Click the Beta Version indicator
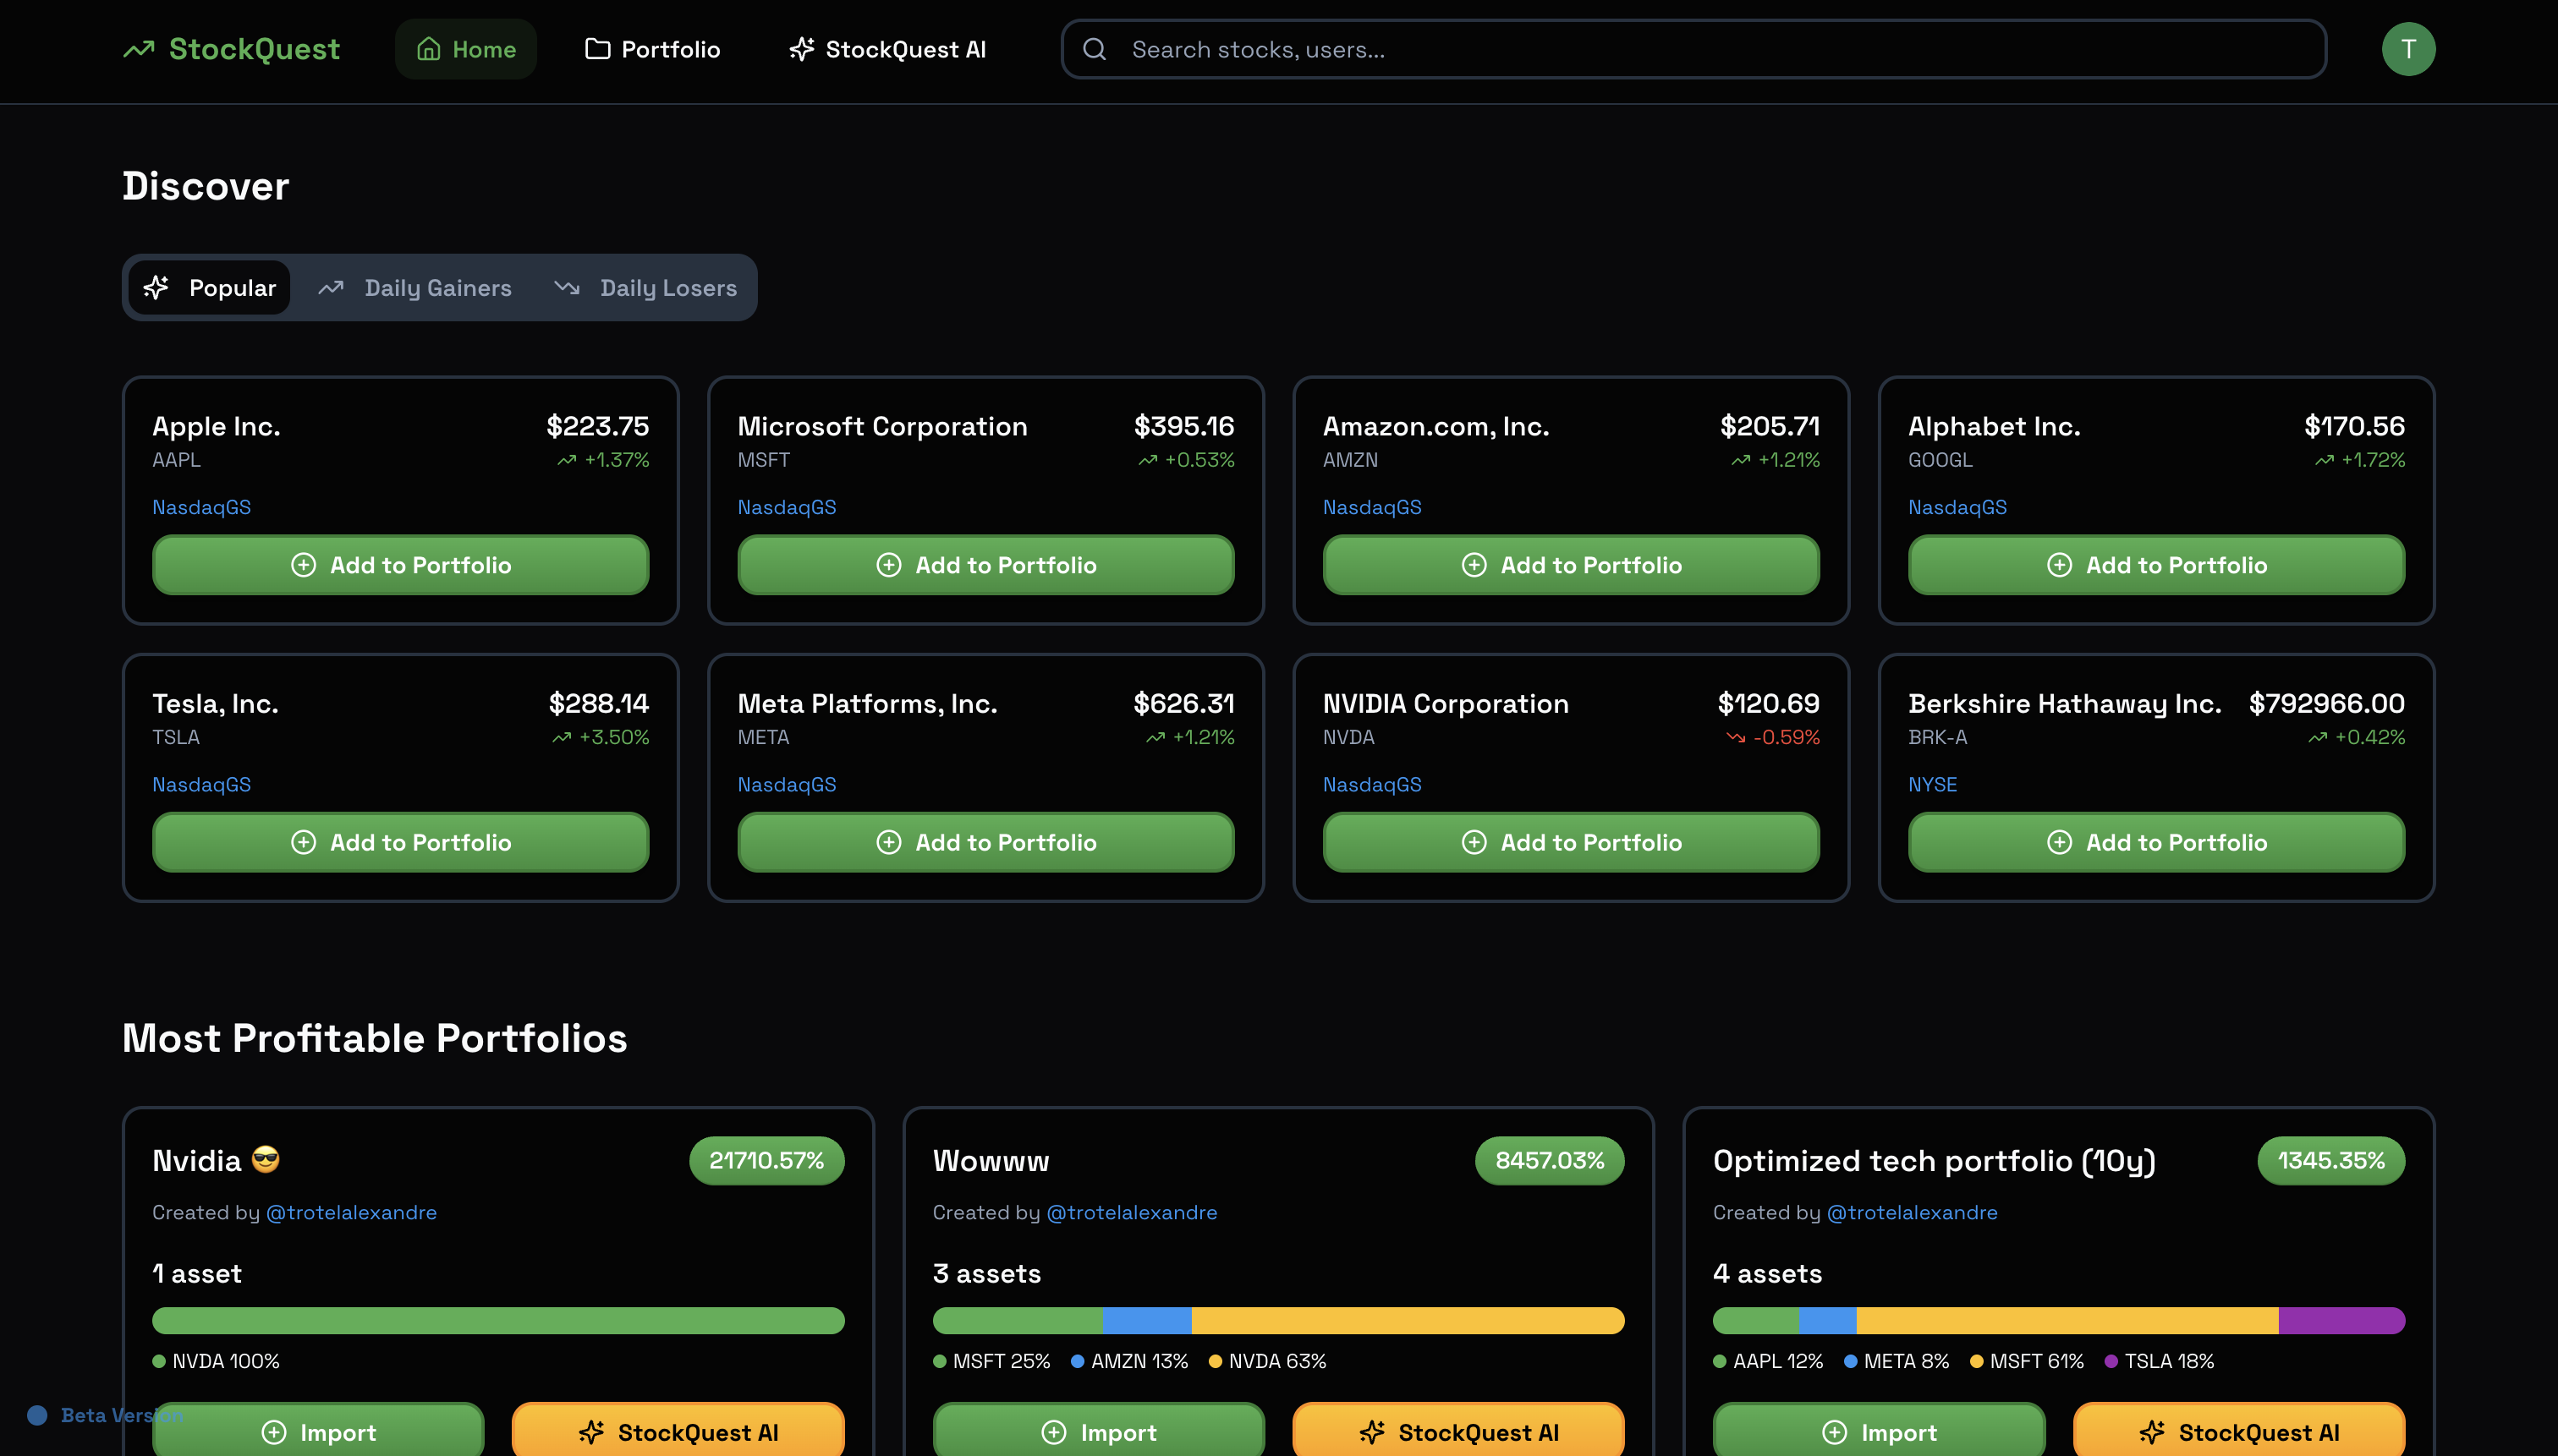2558x1456 pixels. (x=105, y=1415)
